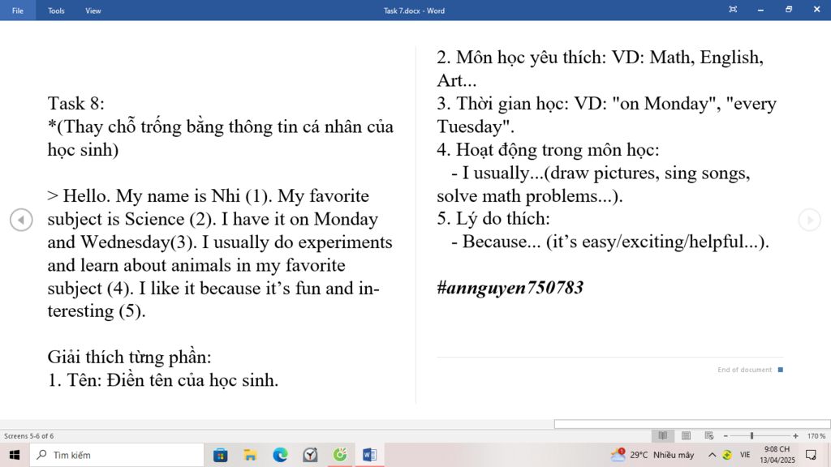Click the zoom slider handle
831x467 pixels.
(x=751, y=435)
